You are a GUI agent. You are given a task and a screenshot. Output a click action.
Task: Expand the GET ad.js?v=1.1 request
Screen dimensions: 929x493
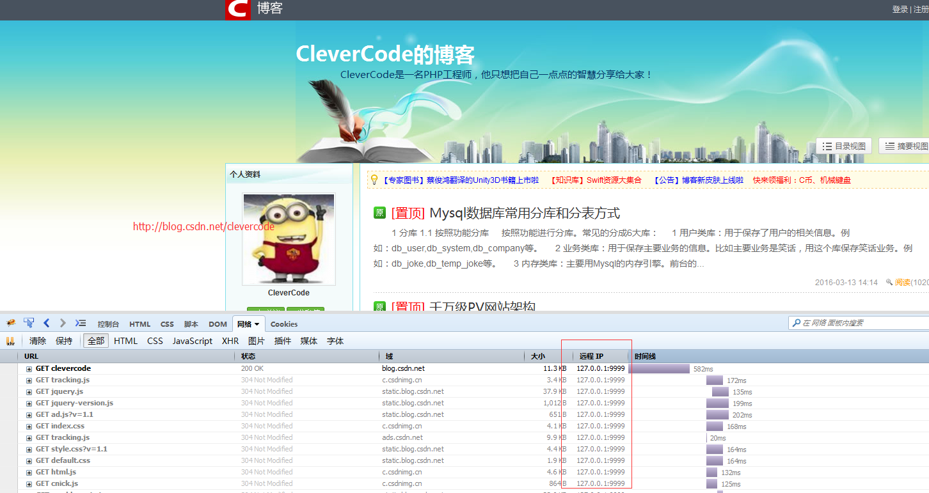[29, 415]
